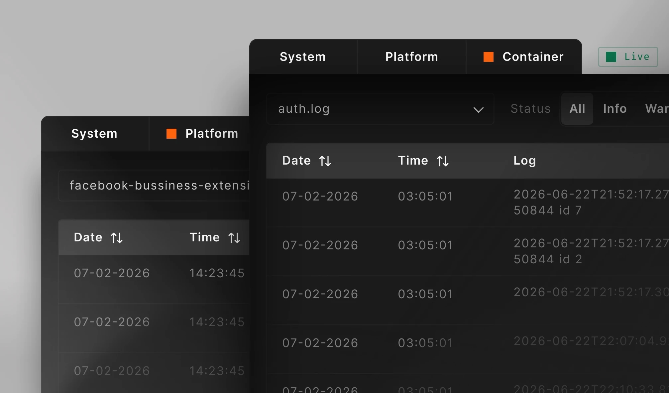
Task: Open Platform tab in the back window
Action: click(x=199, y=133)
